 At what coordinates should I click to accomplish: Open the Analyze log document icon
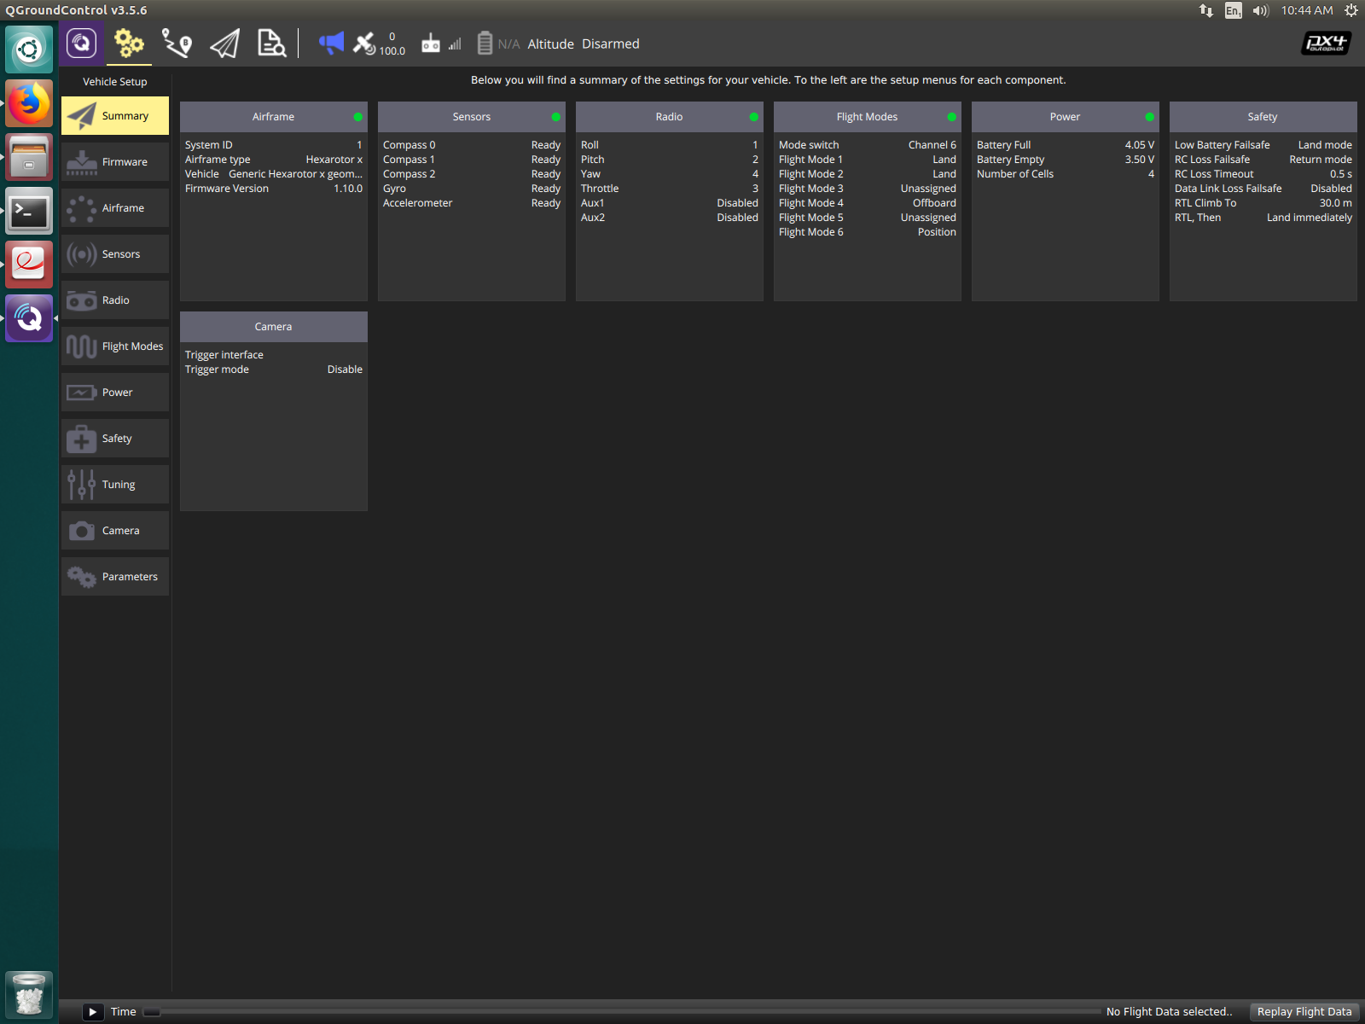[x=271, y=44]
